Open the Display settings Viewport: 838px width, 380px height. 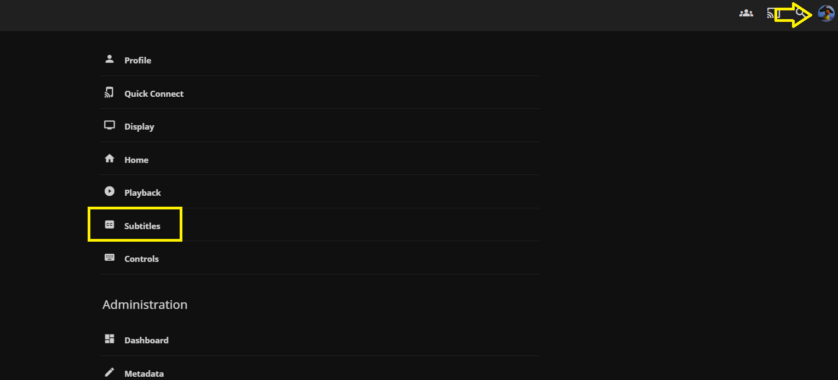(x=139, y=126)
